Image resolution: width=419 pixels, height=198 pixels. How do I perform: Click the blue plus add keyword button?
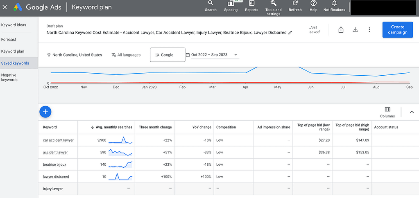coord(45,112)
